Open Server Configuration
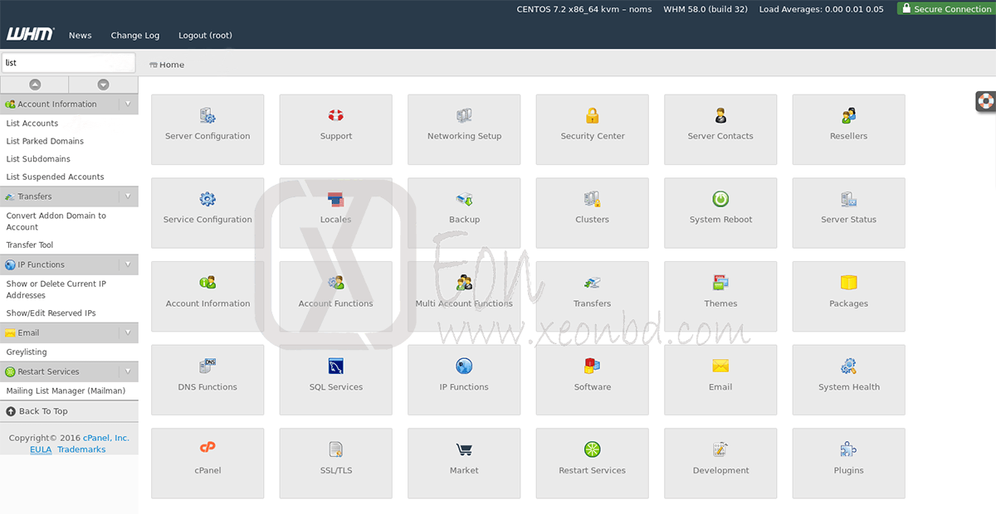 coord(207,129)
